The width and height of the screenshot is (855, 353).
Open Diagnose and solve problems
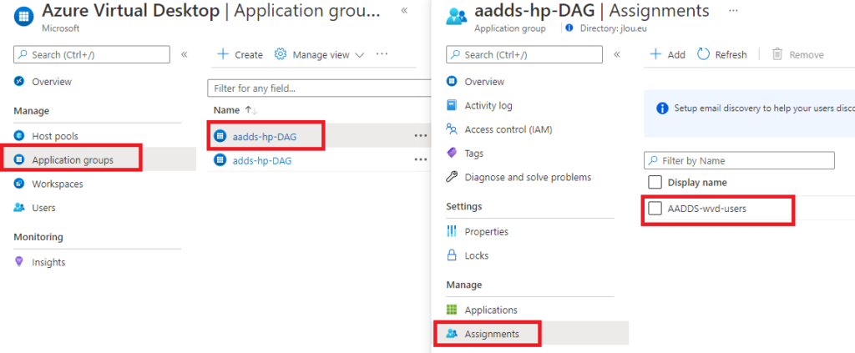[528, 178]
